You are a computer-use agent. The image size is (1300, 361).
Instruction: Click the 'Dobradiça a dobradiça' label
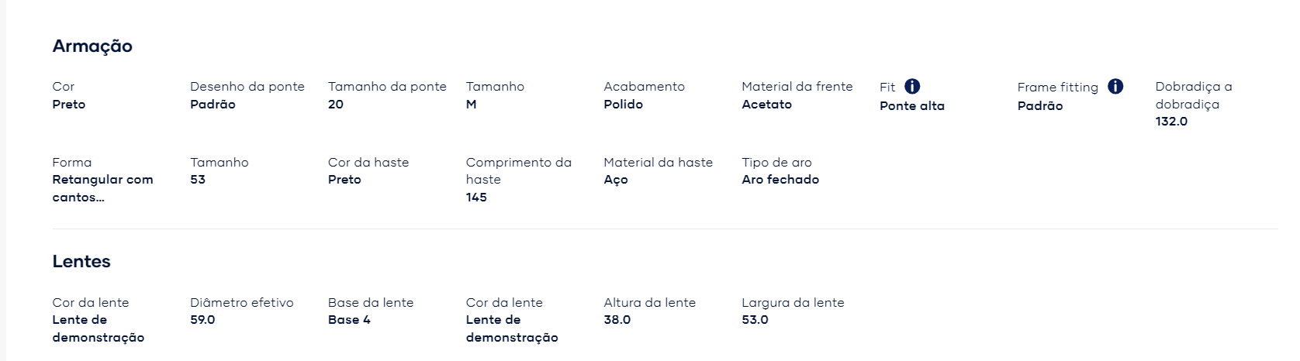(1194, 95)
